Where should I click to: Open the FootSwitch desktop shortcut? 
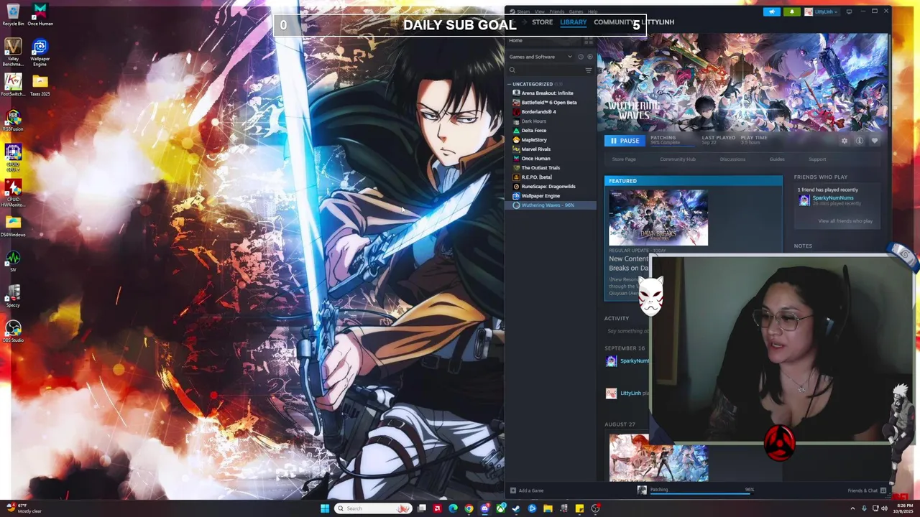[13, 85]
